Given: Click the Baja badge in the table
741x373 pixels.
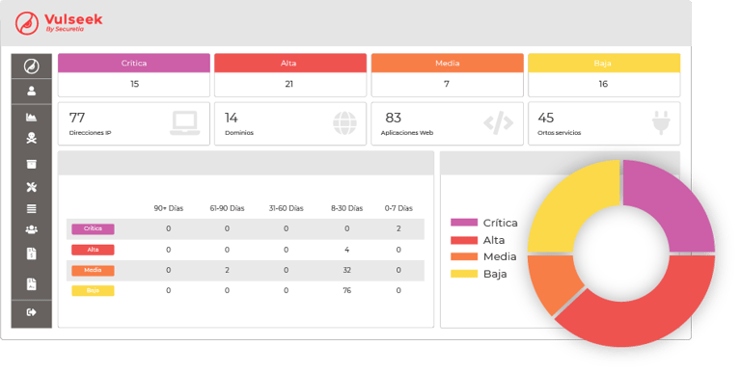Looking at the screenshot, I should pos(93,291).
